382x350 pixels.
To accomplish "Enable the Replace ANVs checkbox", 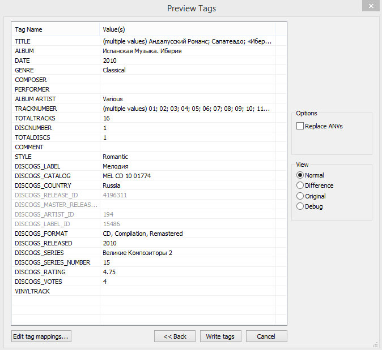I will [300, 126].
